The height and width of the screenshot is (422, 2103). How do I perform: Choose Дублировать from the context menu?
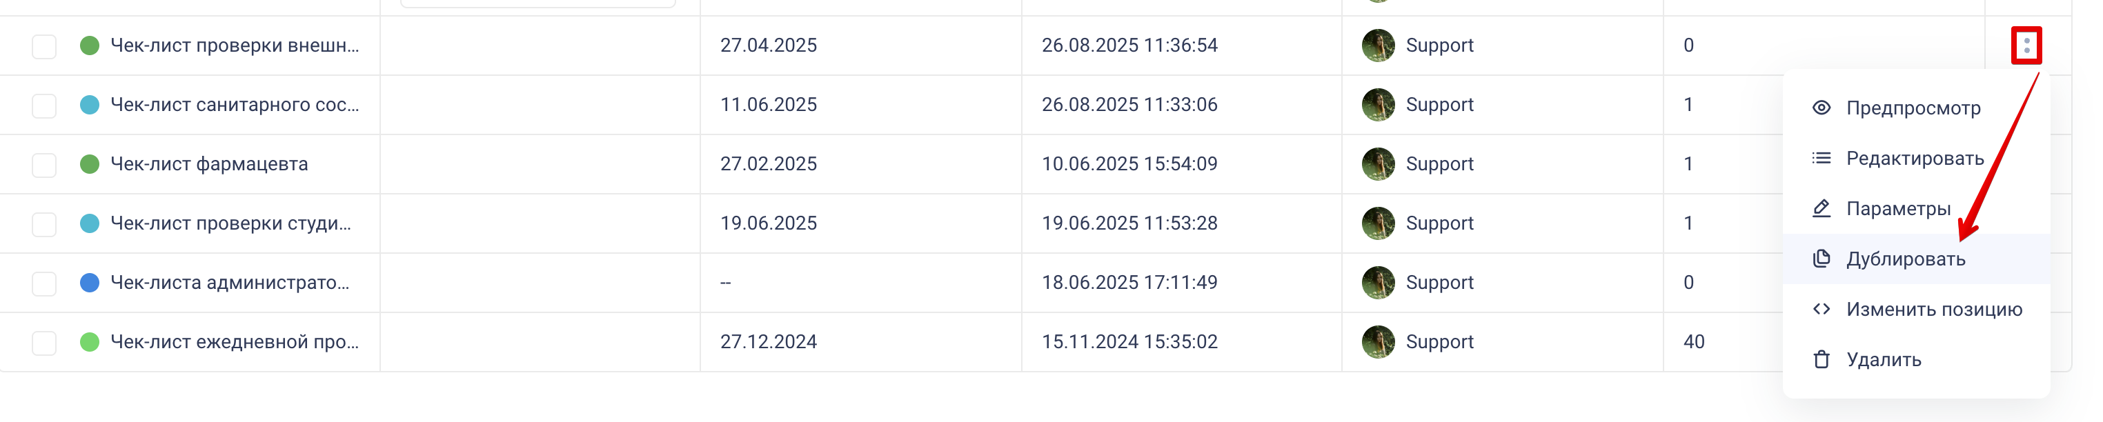(1906, 259)
